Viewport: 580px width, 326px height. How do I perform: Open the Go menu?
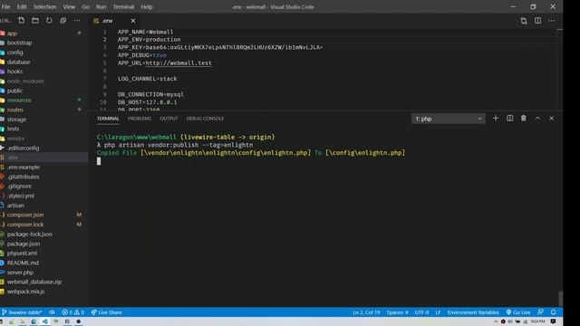(85, 6)
